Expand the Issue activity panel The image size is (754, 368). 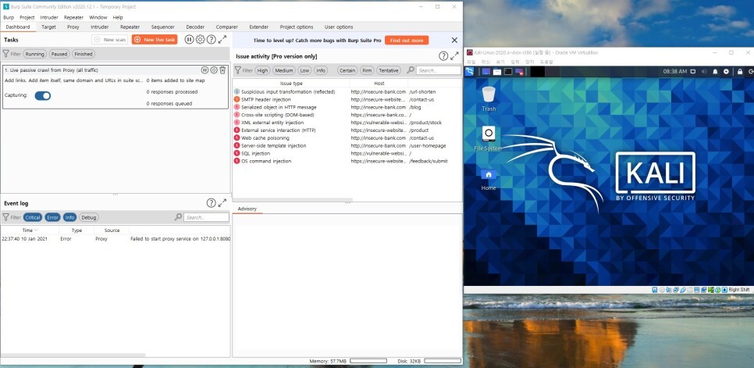click(454, 56)
